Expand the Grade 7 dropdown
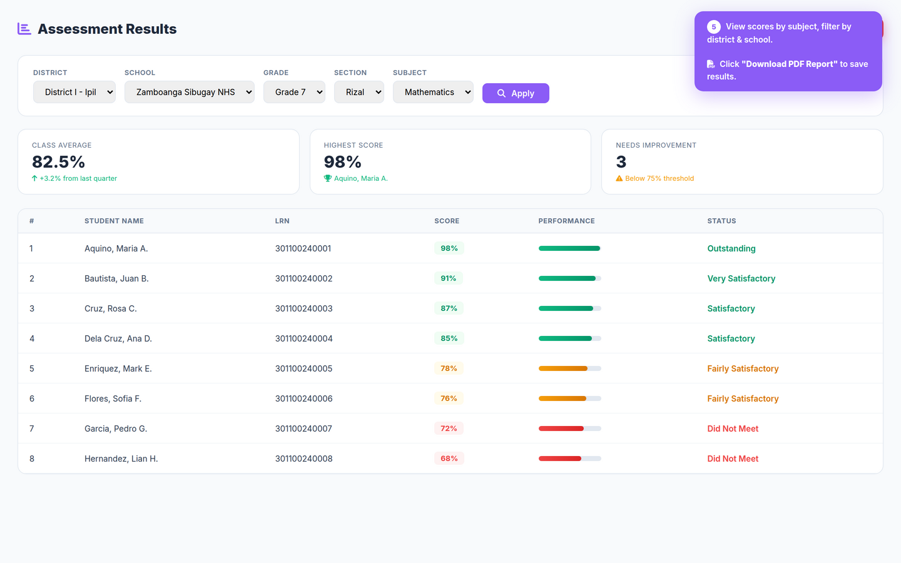The image size is (901, 563). pos(294,91)
